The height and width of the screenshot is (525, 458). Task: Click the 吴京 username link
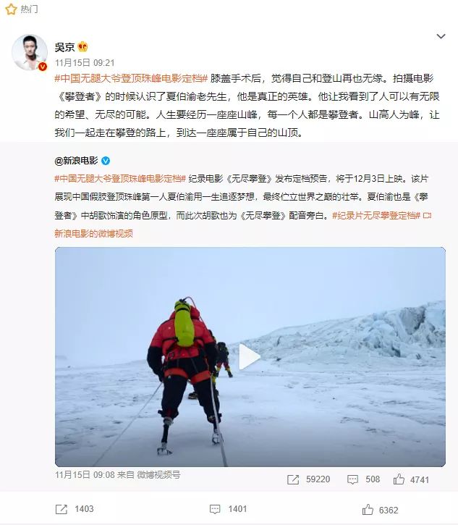[x=64, y=47]
